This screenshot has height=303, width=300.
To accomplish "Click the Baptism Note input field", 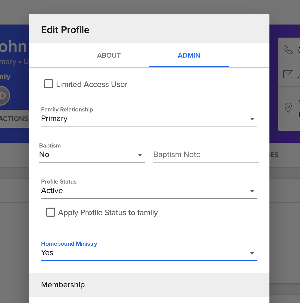I will pos(206,155).
